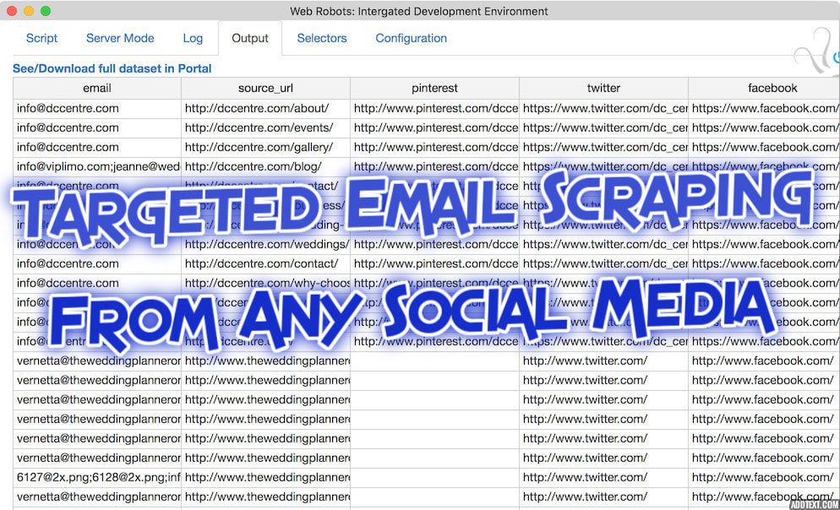Select the facebook cell in the gallery/ row
Screen dimensions: 840x510
click(764, 147)
